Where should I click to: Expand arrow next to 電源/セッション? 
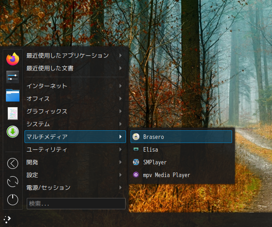pos(121,188)
